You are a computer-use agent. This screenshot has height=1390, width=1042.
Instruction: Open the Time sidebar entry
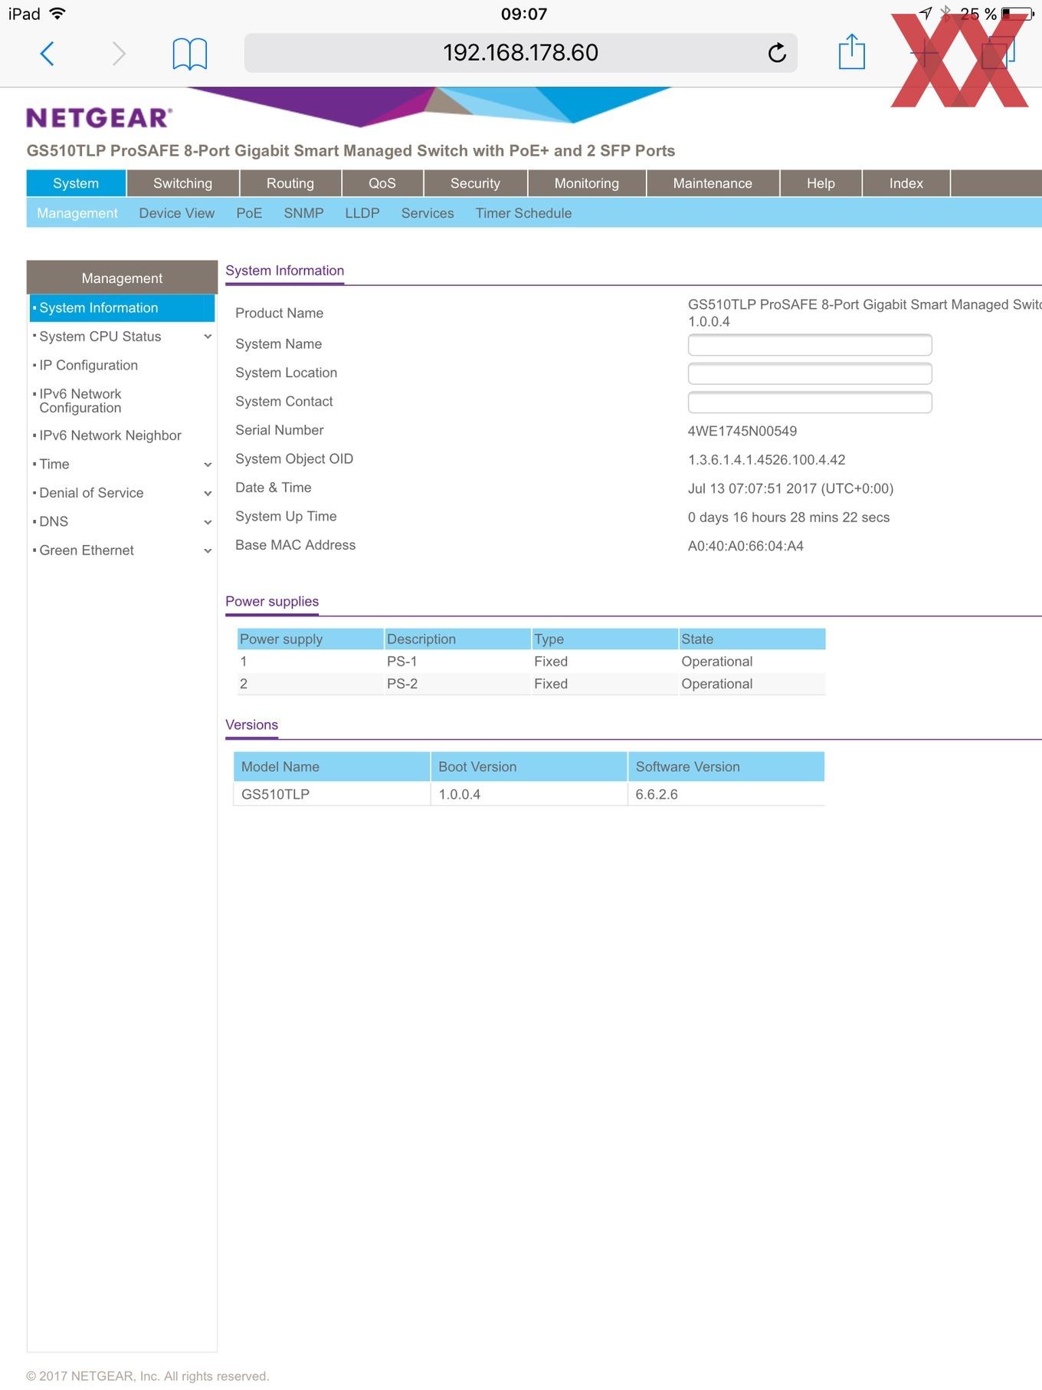pos(54,464)
